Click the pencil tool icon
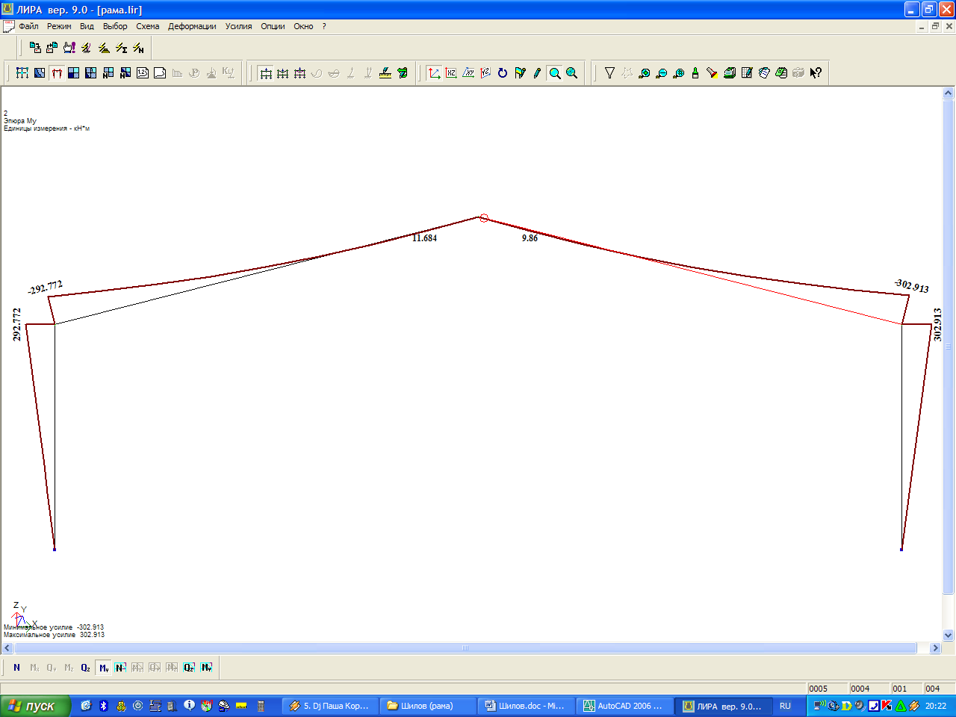This screenshot has width=956, height=717. (537, 72)
